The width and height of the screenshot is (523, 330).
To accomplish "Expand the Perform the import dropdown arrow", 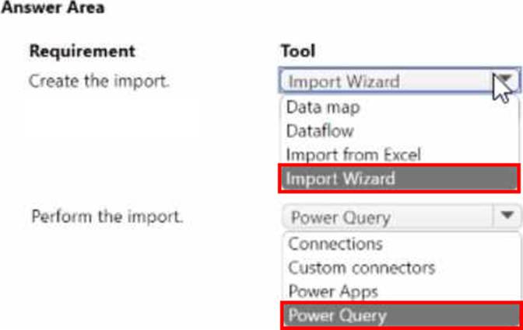I will pyautogui.click(x=507, y=216).
